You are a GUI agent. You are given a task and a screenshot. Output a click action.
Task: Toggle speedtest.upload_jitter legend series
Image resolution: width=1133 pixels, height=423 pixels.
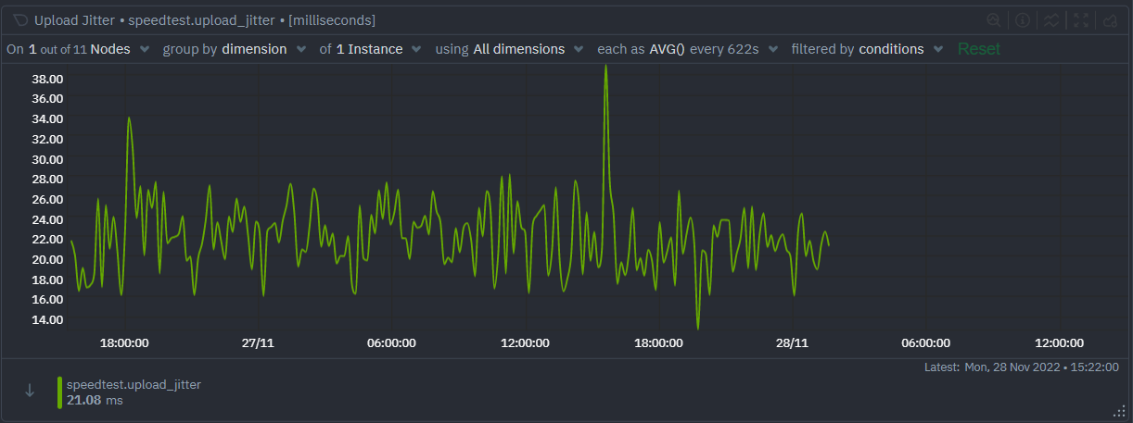(134, 384)
